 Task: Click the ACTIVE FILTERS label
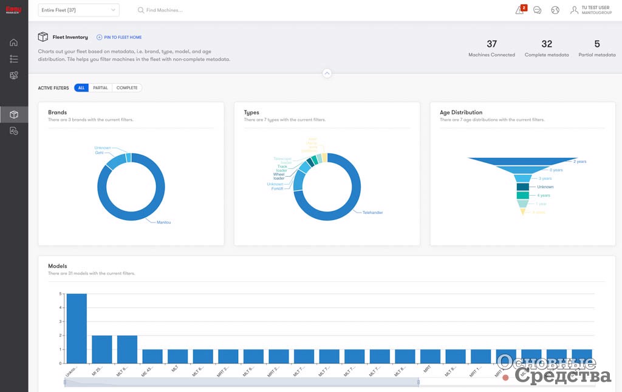click(53, 88)
